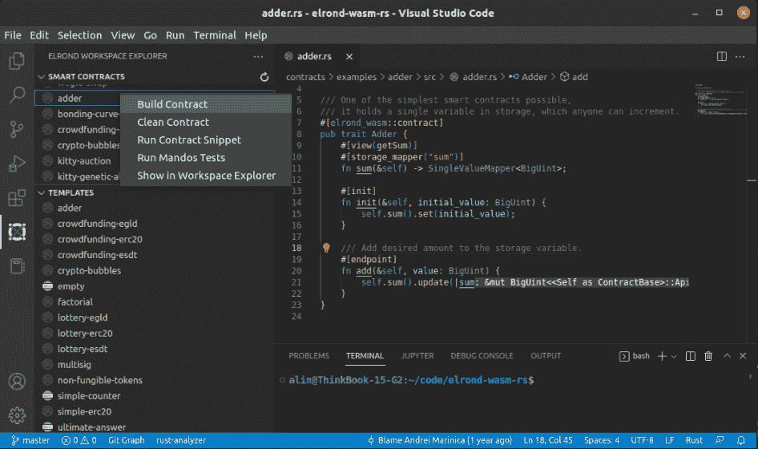Open the terminal launch profile dropdown
This screenshot has height=449, width=758.
[x=674, y=356]
